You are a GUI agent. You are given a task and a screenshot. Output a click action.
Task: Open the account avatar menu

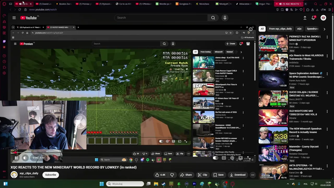pos(323,18)
